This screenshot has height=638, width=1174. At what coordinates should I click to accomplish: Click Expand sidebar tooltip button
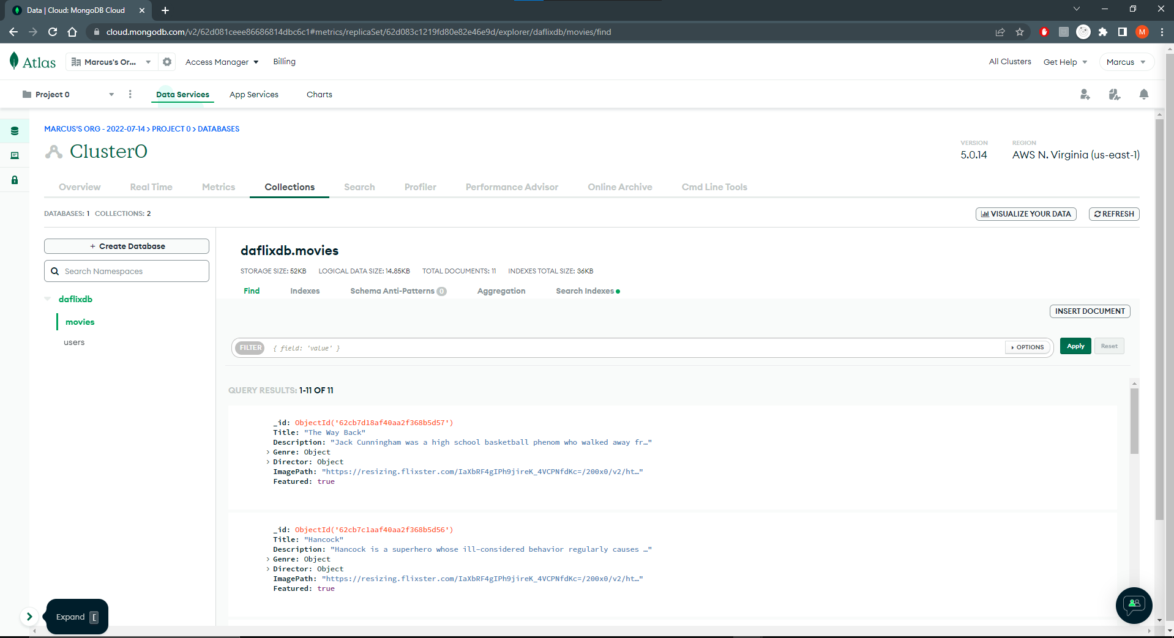point(77,617)
